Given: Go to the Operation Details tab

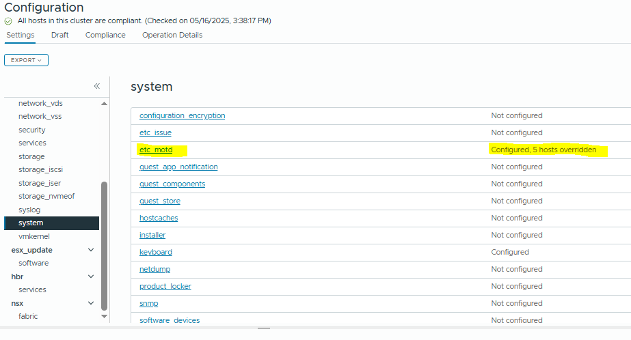Looking at the screenshot, I should click(172, 36).
